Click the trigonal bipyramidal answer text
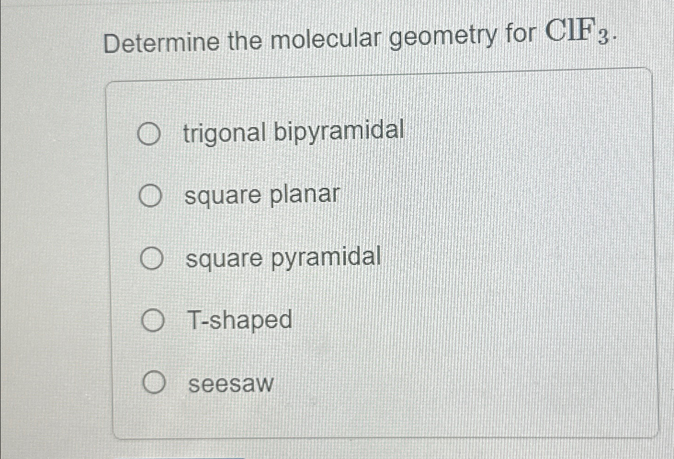 [292, 132]
